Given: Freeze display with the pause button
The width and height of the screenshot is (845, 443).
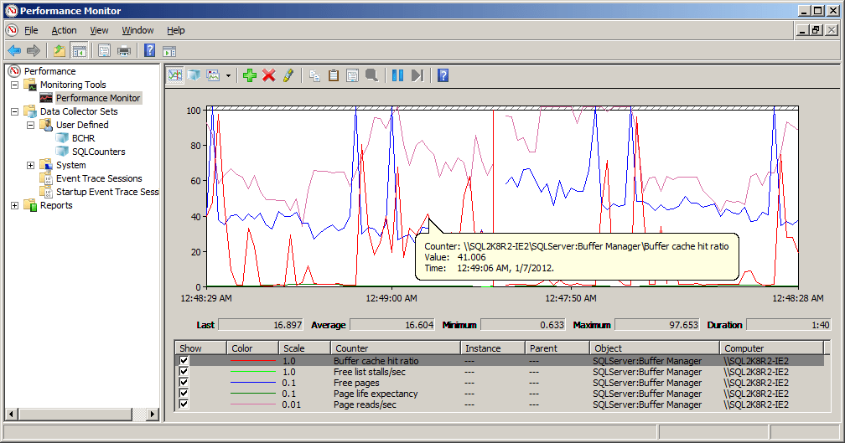Looking at the screenshot, I should tap(397, 75).
